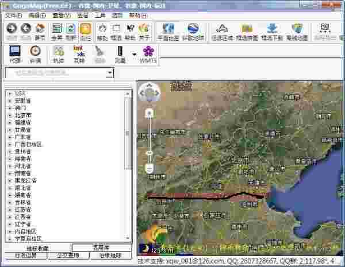Switch to 平面地图 flat map view

[168, 29]
